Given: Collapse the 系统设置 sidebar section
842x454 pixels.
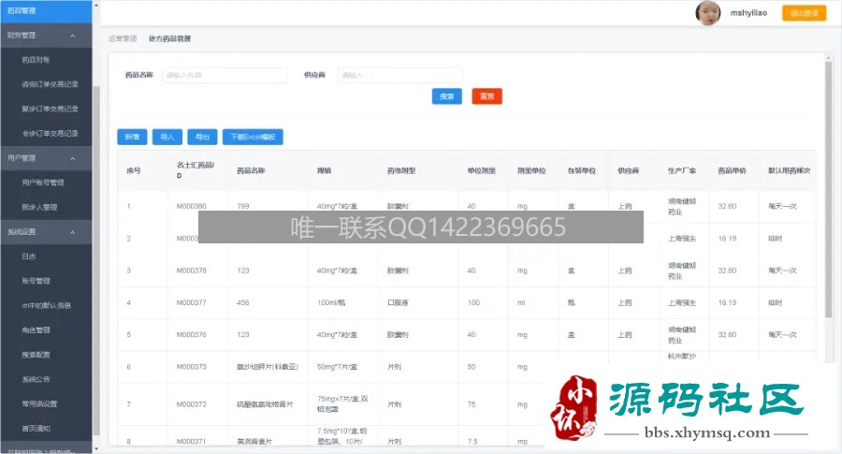Looking at the screenshot, I should 46,232.
